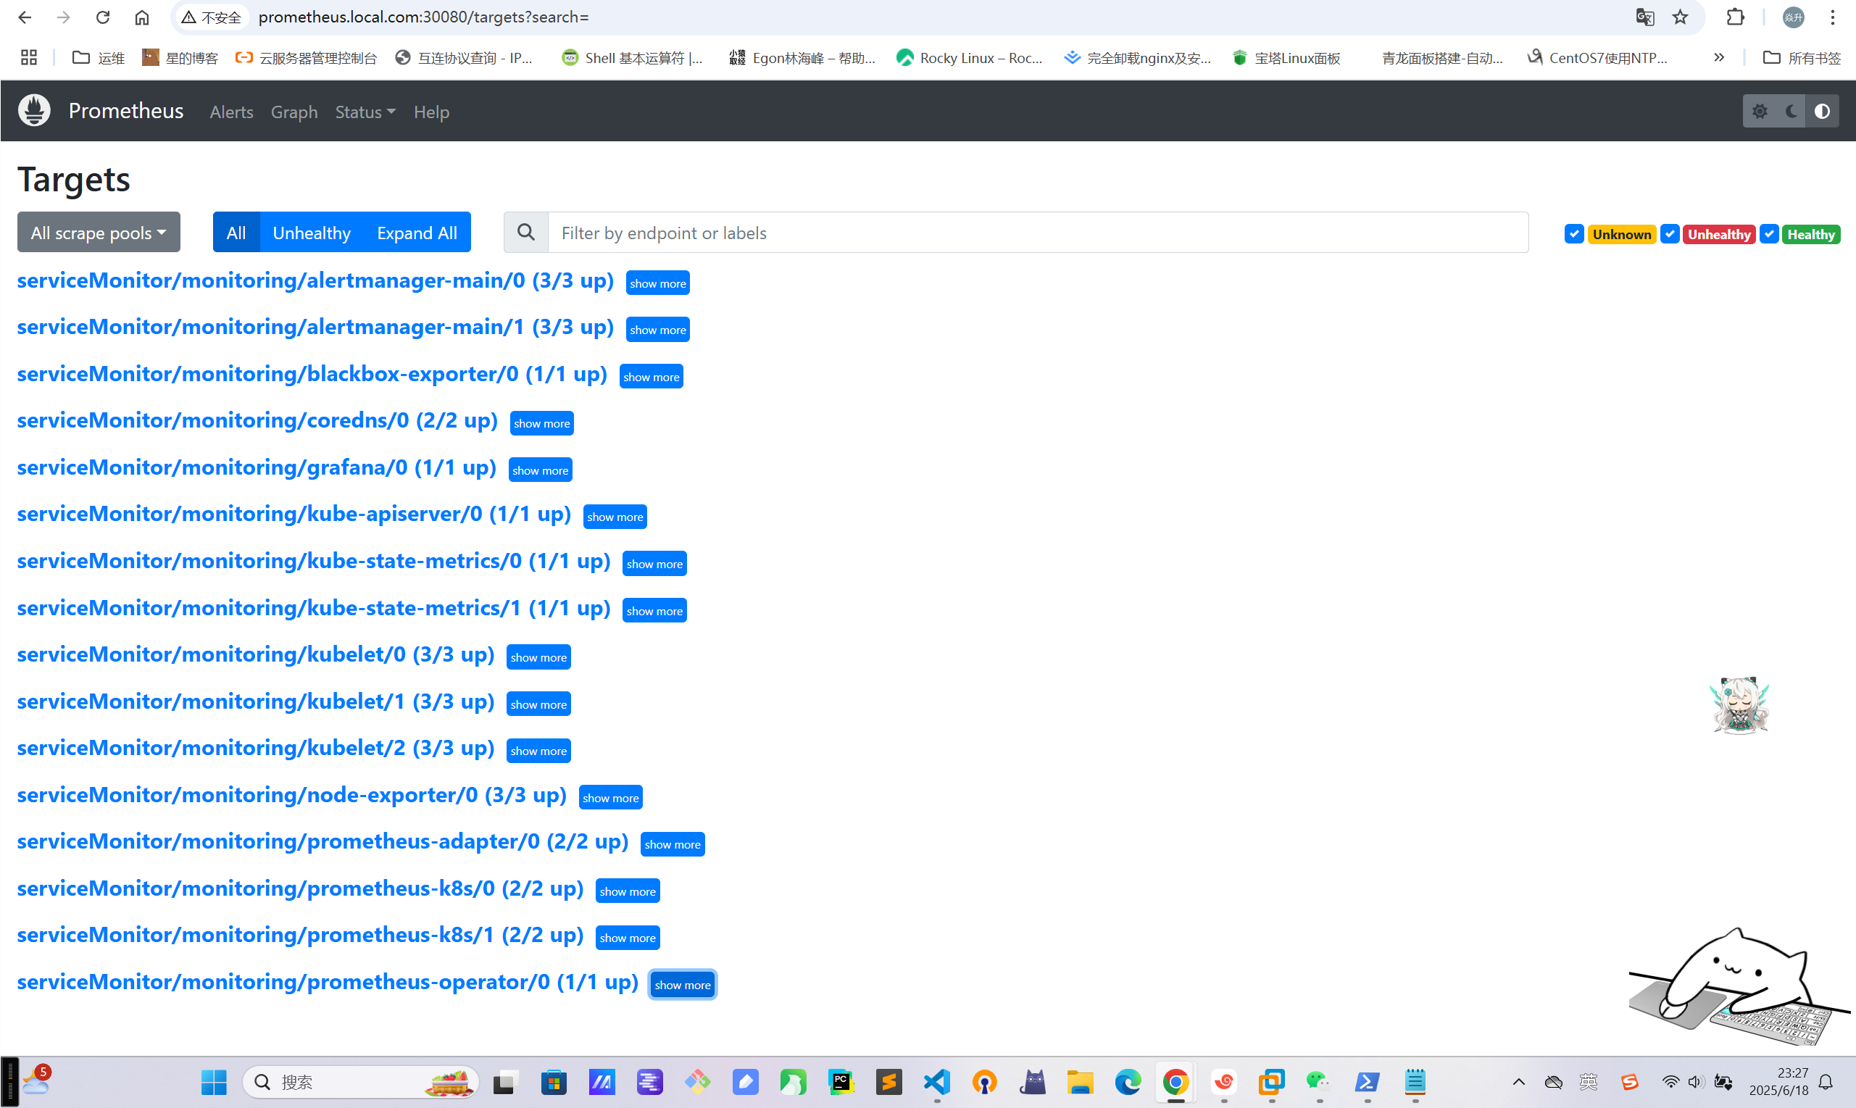
Task: Show more for coredns/0 pool
Action: [542, 423]
